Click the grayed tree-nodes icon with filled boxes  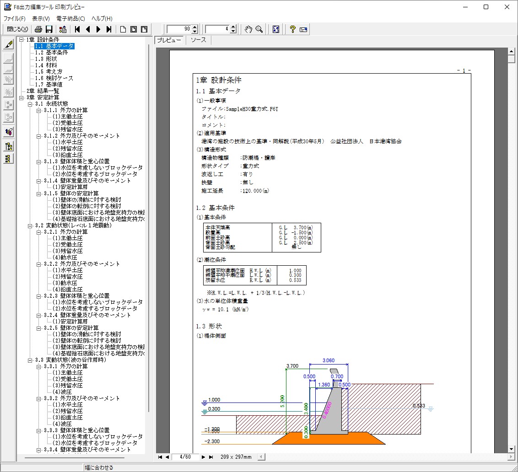(x=9, y=105)
